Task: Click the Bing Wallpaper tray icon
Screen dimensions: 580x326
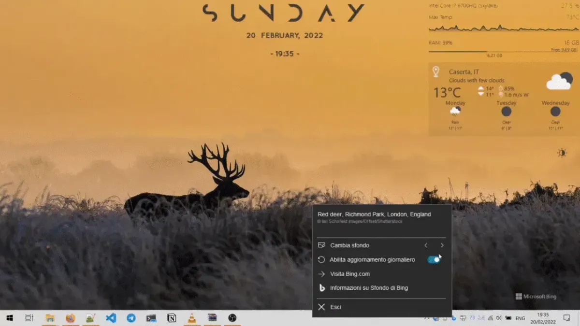Action: coord(454,318)
